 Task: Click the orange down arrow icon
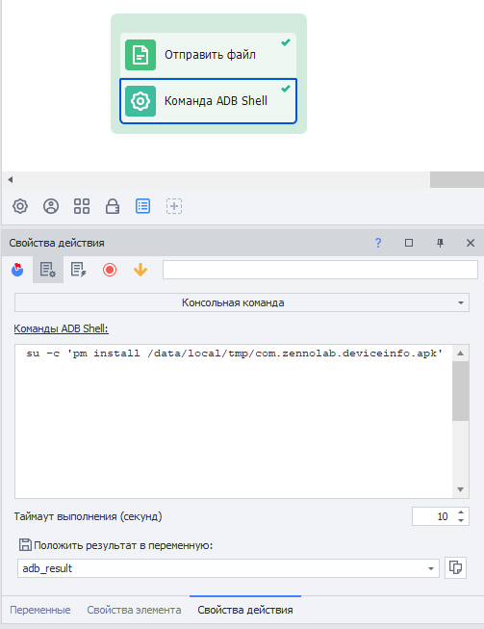tap(140, 270)
